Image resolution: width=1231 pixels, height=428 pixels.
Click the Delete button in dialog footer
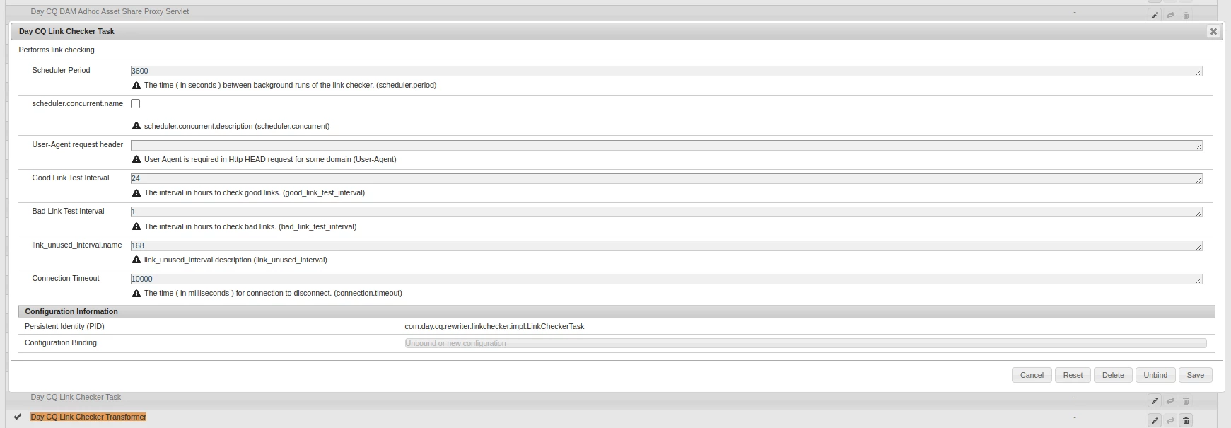click(1113, 375)
